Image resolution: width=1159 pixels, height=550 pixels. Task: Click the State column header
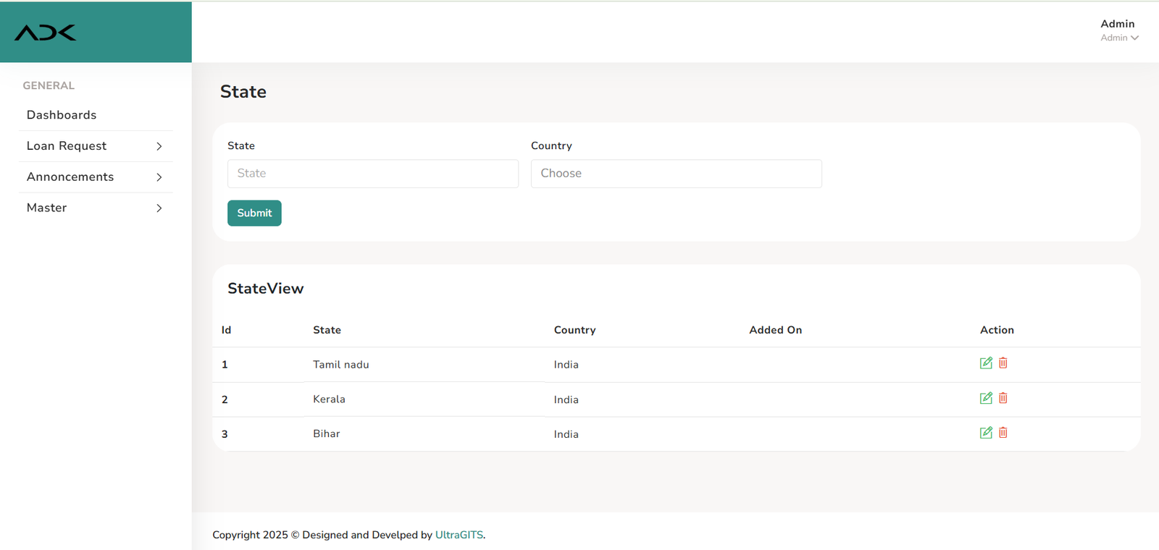click(327, 330)
